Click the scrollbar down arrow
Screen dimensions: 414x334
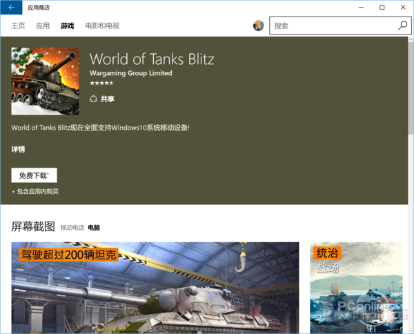click(411, 331)
